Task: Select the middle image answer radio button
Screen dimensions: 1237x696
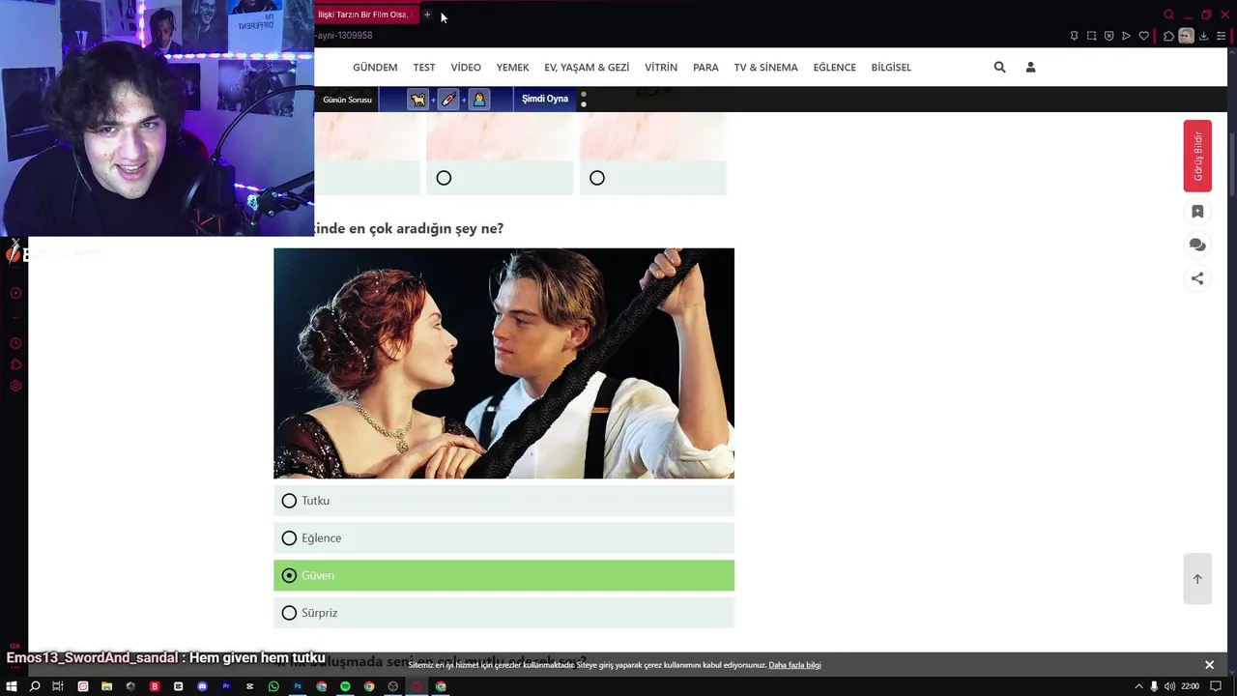Action: pos(444,178)
